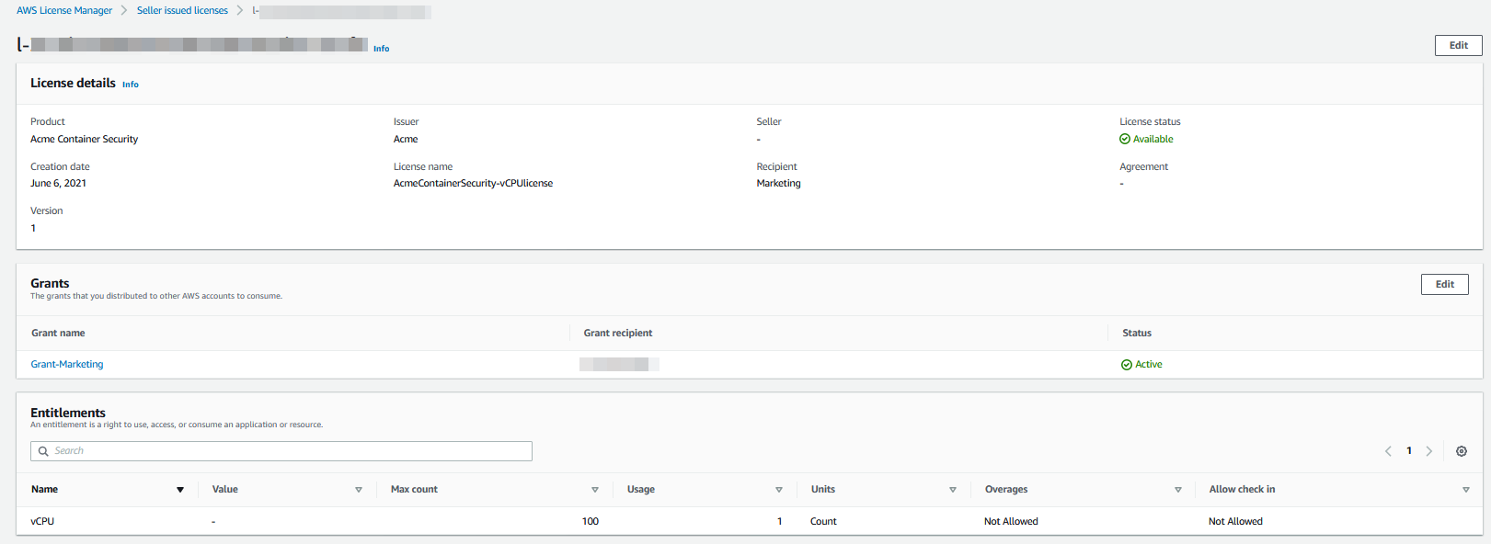Open AWS License Manager breadcrumb
The height and width of the screenshot is (544, 1491).
64,11
